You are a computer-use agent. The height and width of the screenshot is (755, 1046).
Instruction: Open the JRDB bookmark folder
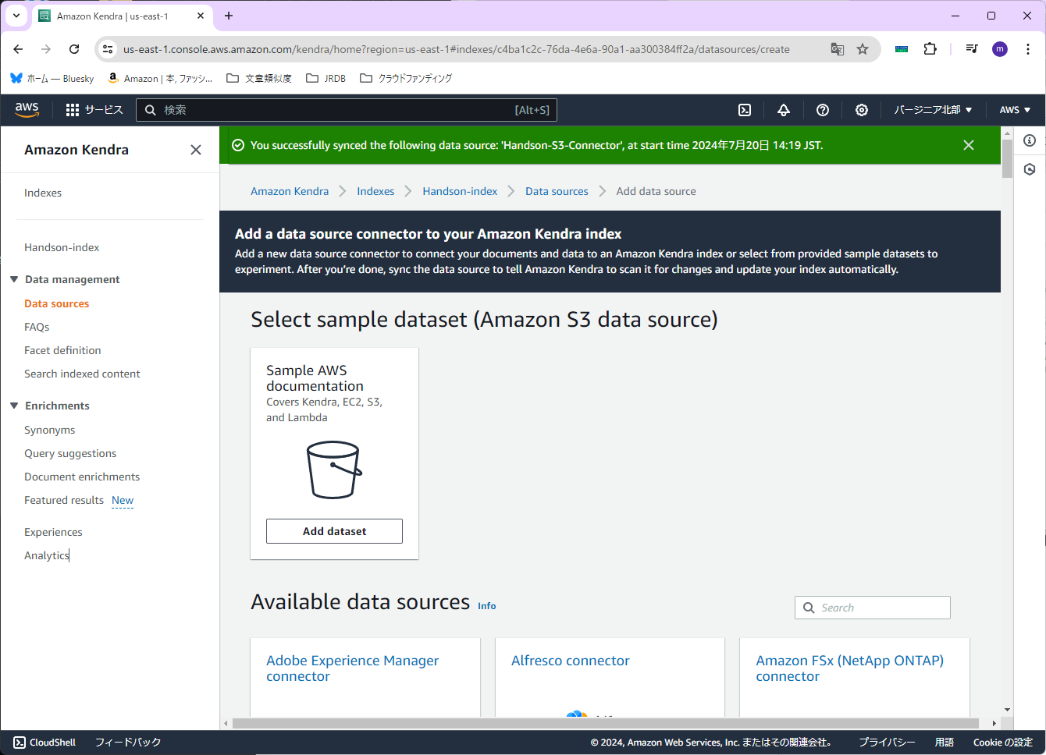click(x=326, y=78)
